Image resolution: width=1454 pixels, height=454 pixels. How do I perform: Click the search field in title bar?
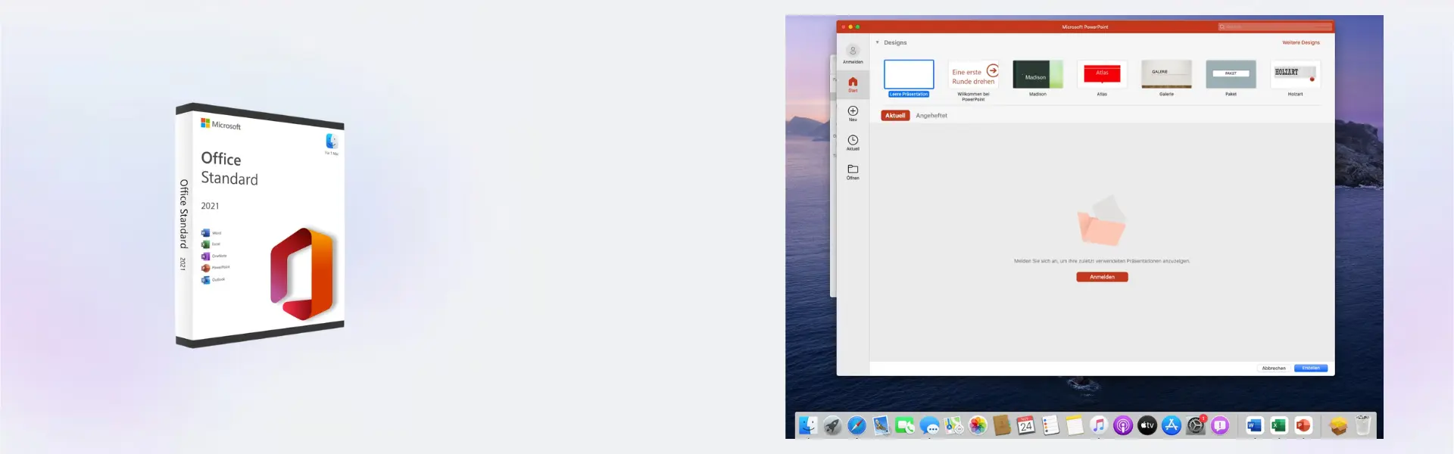coord(1275,26)
